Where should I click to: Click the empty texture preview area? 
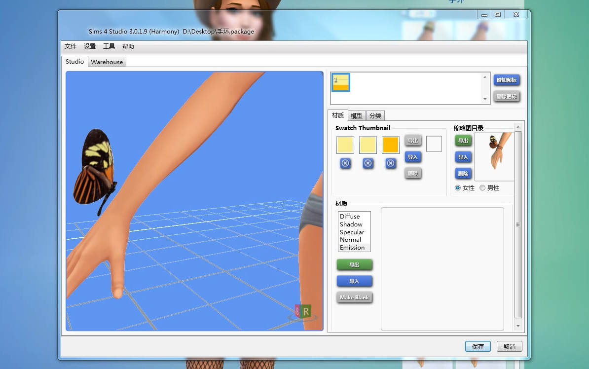pos(442,269)
